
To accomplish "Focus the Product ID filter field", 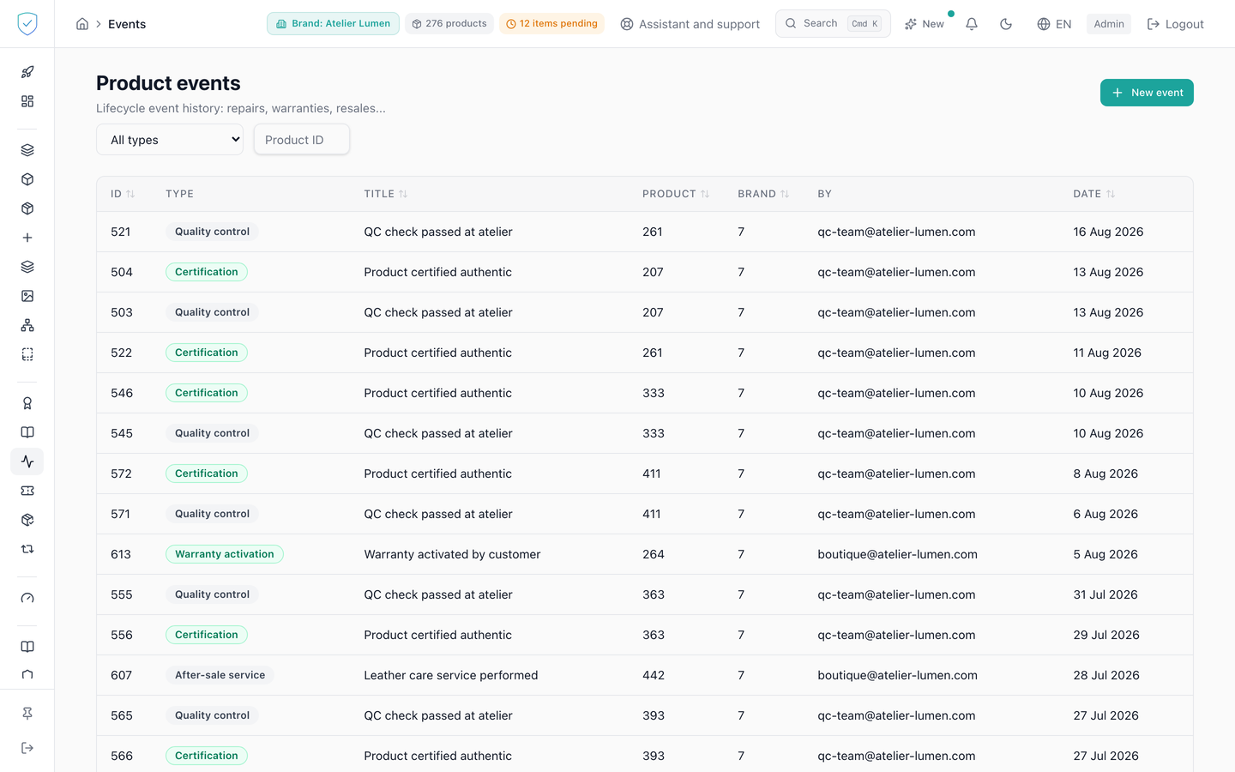I will (x=302, y=140).
